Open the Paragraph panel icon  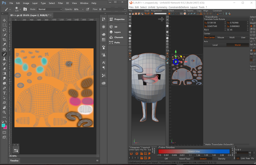coord(103,68)
